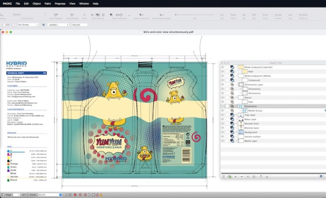Screen dimensions: 326x198
Task: Click the Select Same Fill icon
Action: click(141, 15)
